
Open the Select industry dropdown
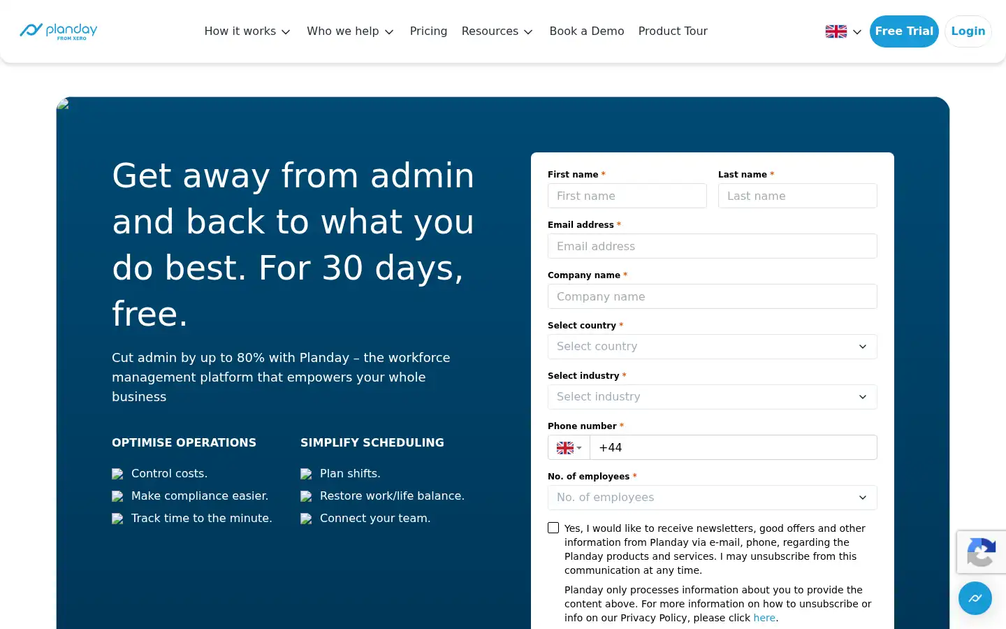click(x=713, y=397)
